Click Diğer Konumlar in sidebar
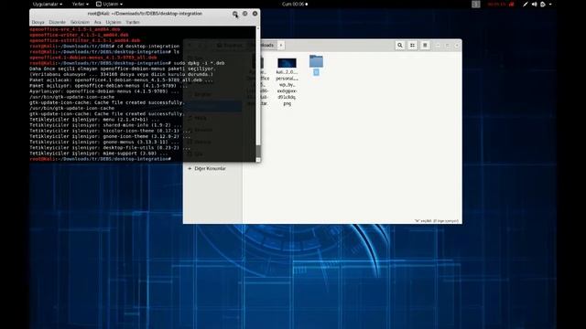The width and height of the screenshot is (586, 329). (210, 168)
